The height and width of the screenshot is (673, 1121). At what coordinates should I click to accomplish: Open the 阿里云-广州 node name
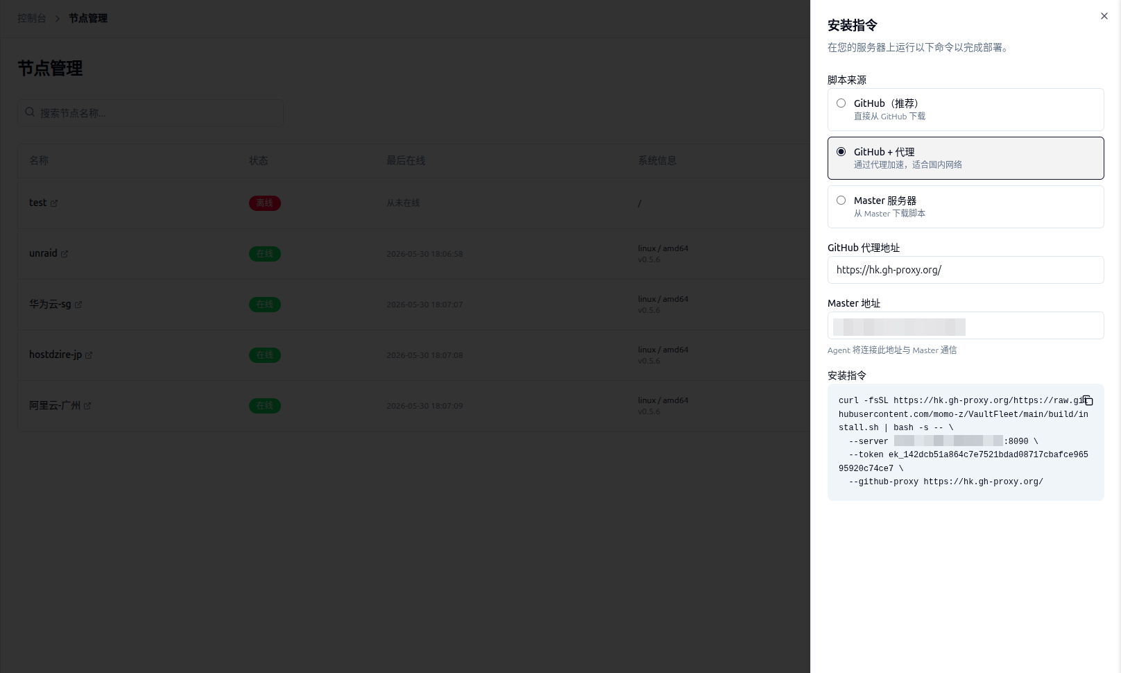55,405
